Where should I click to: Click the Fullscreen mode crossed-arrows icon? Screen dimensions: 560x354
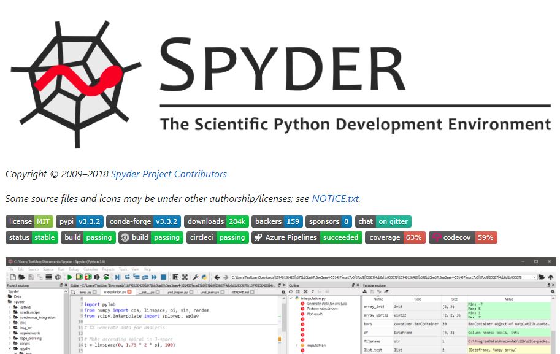click(185, 277)
